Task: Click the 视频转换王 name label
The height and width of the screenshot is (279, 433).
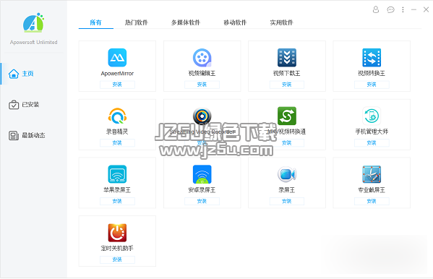Action: click(x=372, y=74)
